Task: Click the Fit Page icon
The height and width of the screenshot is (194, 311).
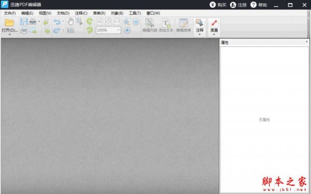Action: click(108, 22)
